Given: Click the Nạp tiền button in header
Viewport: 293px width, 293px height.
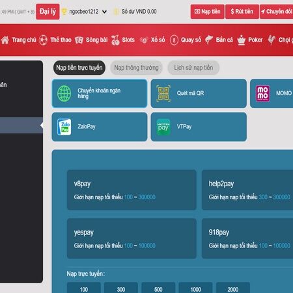Looking at the screenshot, I should tap(208, 12).
